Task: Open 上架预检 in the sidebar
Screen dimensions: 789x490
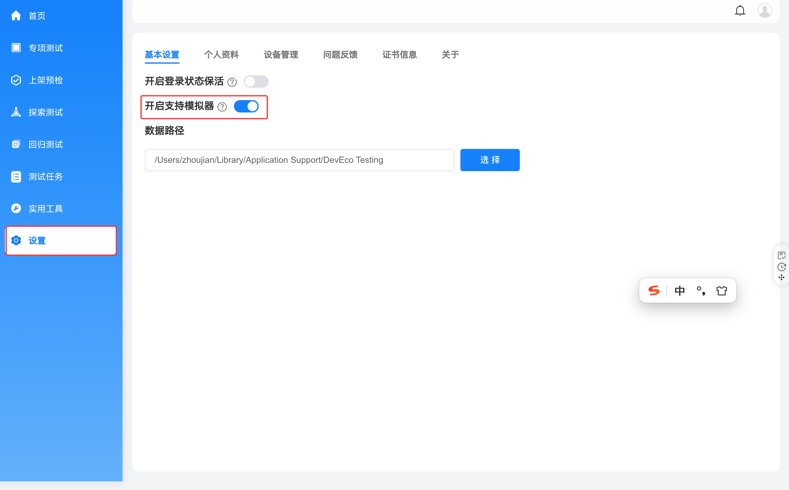Action: click(x=45, y=80)
